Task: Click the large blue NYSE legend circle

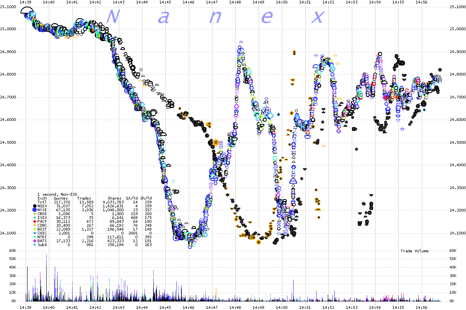Action: [x=35, y=210]
